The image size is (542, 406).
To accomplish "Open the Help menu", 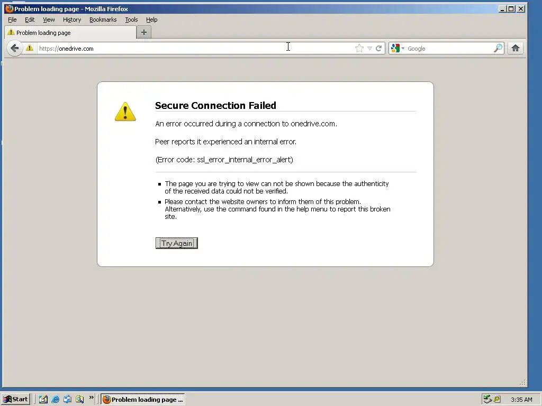I will click(x=151, y=20).
